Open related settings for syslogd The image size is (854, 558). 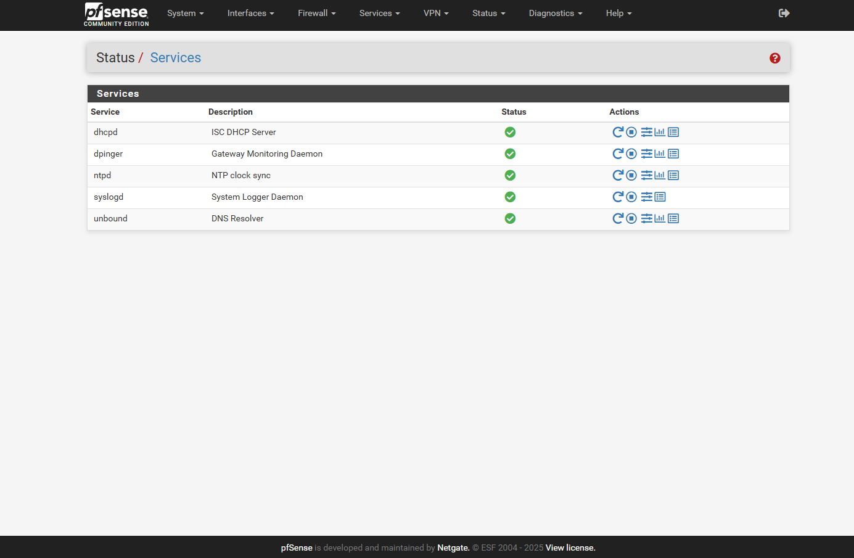tap(647, 197)
